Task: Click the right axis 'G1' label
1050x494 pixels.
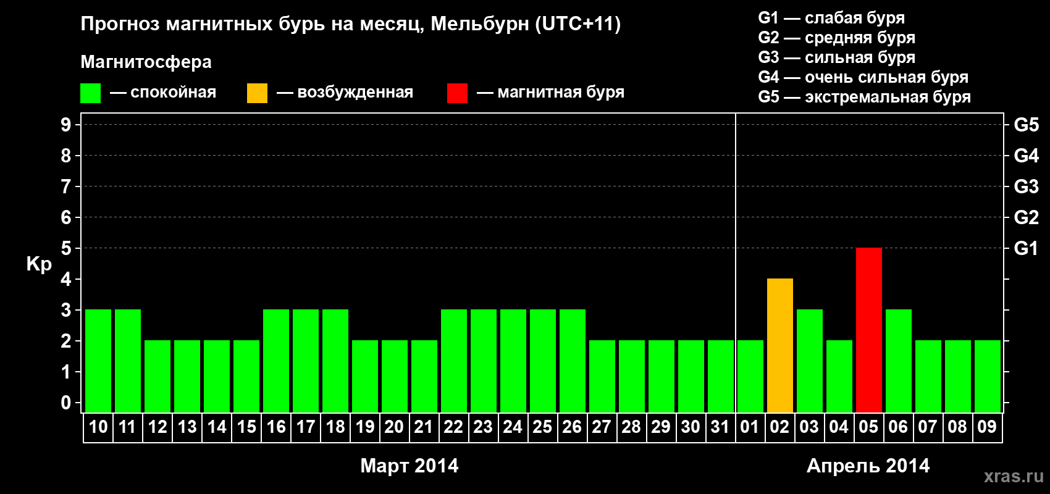Action: pyautogui.click(x=1026, y=248)
